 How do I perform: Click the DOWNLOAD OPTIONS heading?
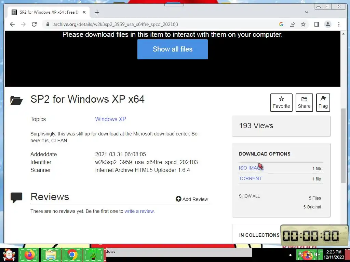[x=265, y=154]
